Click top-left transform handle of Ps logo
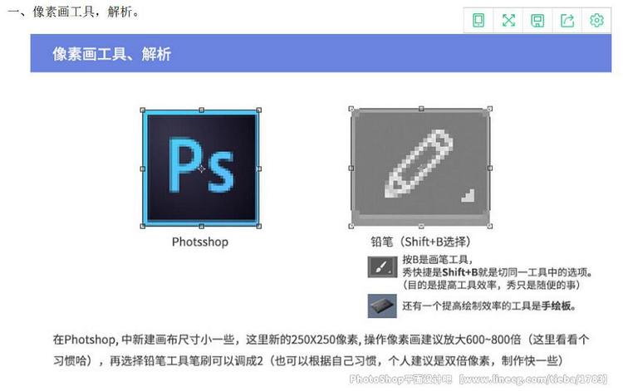The image size is (623, 391). pos(143,110)
